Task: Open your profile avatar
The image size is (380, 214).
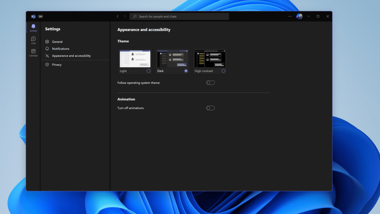Action: pos(299,16)
